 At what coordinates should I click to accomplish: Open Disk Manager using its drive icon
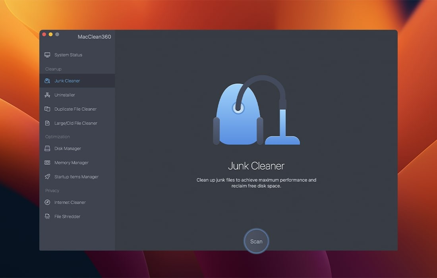click(x=47, y=149)
